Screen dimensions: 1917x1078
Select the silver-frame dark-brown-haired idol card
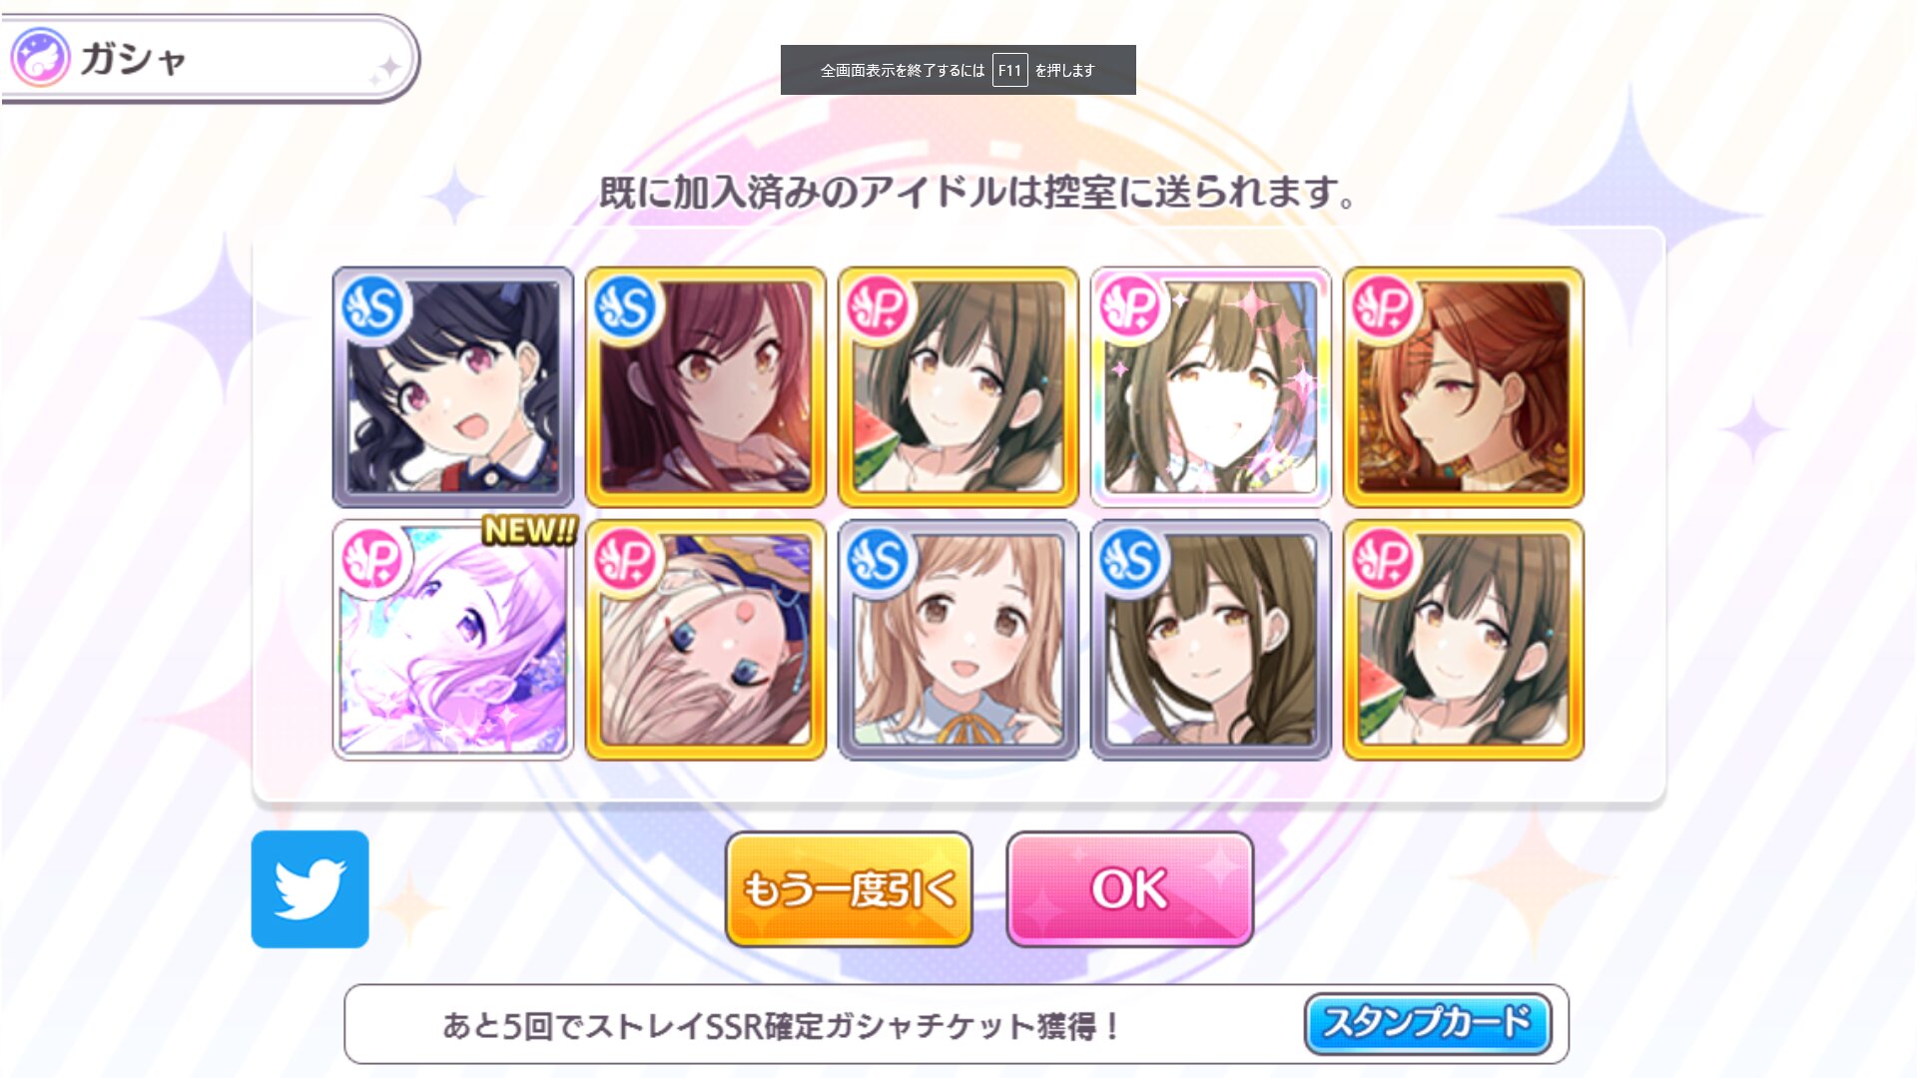point(1211,640)
